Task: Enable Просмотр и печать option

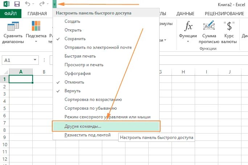Action: click(x=106, y=65)
